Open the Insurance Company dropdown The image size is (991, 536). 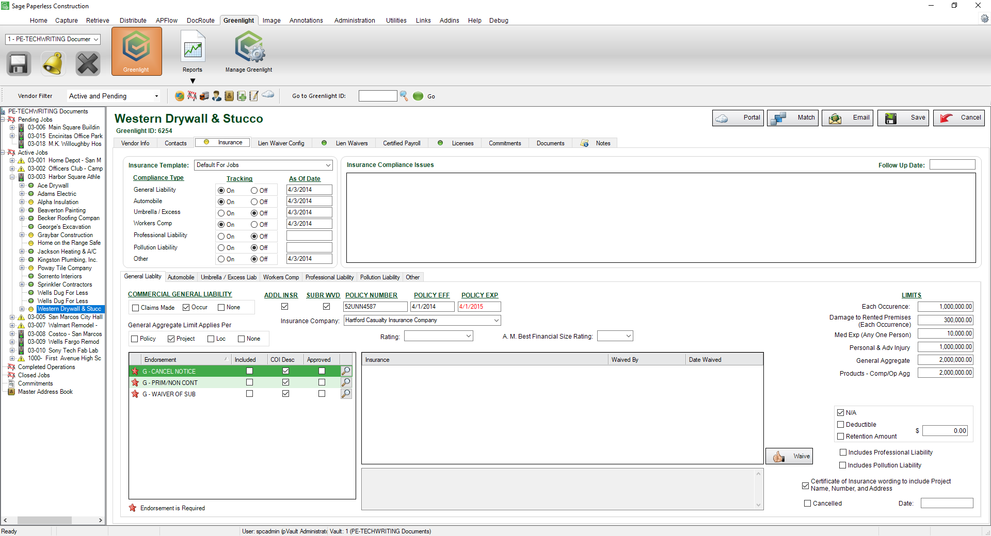[x=496, y=321]
